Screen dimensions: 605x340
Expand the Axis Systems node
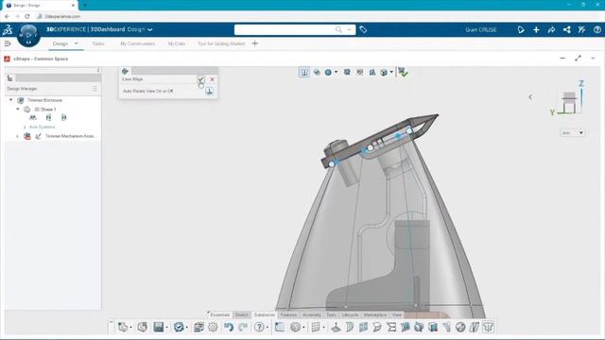pyautogui.click(x=25, y=127)
